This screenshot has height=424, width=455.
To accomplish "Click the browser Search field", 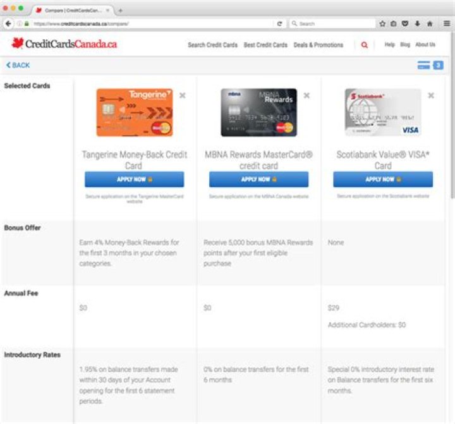I will pyautogui.click(x=332, y=24).
